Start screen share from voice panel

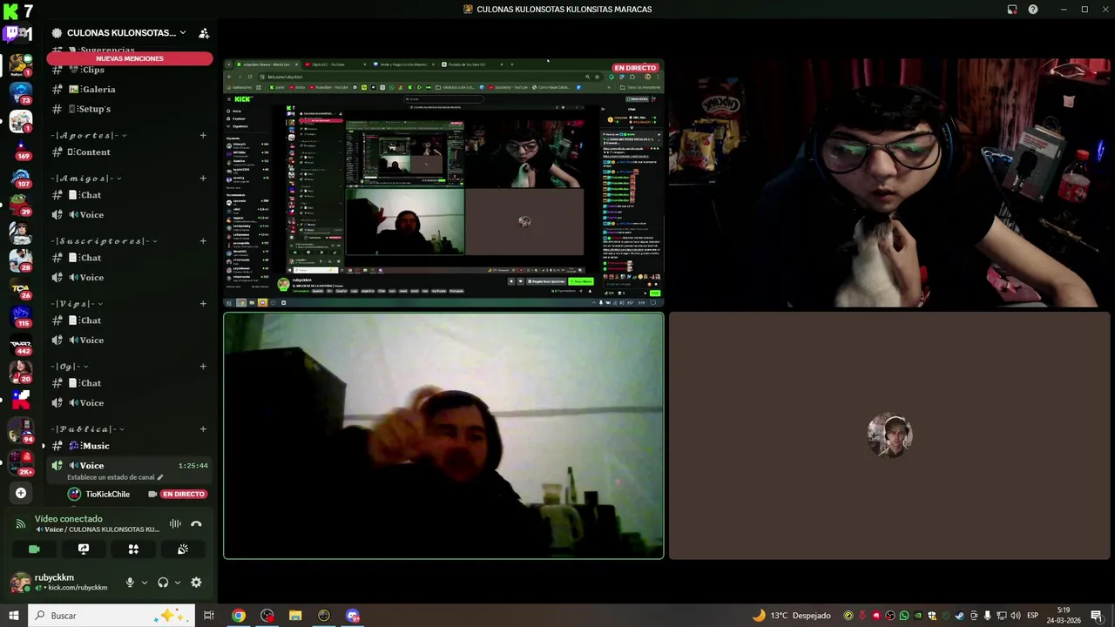point(84,549)
